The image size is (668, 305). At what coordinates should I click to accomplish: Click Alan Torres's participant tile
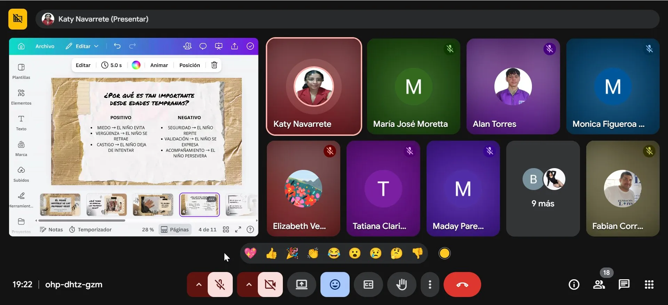(x=513, y=86)
